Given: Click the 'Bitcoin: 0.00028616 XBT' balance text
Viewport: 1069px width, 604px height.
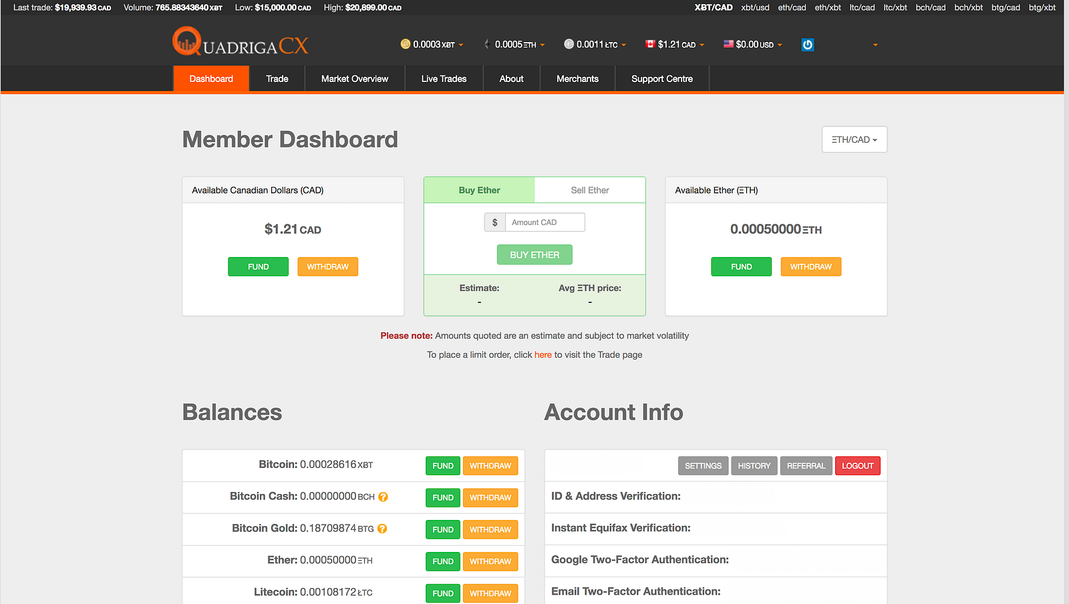Looking at the screenshot, I should coord(316,465).
